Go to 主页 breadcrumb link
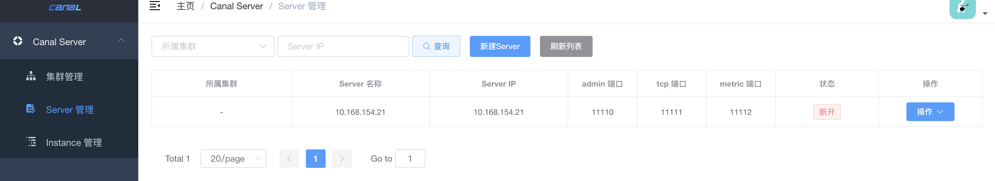The width and height of the screenshot is (995, 181). tap(185, 6)
